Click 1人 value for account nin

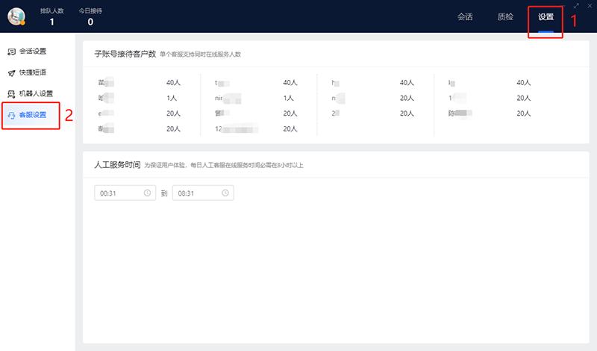click(287, 98)
